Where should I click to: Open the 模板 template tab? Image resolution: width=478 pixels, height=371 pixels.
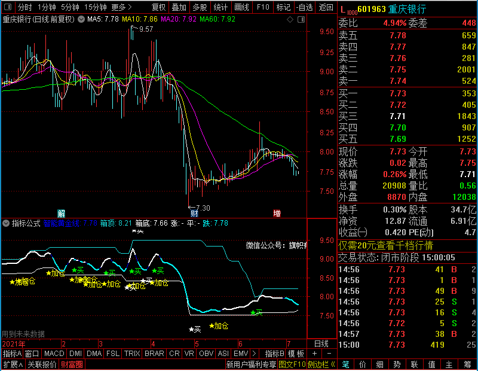(296, 354)
